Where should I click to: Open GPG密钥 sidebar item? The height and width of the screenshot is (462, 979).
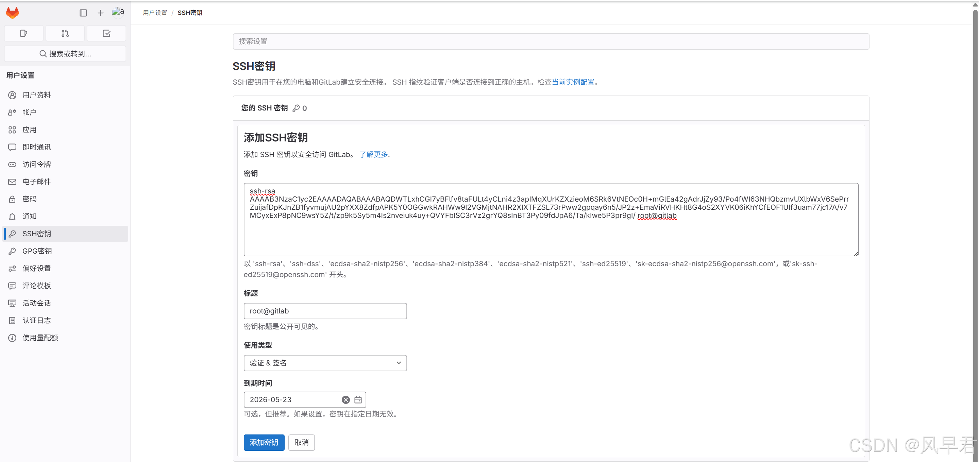37,251
